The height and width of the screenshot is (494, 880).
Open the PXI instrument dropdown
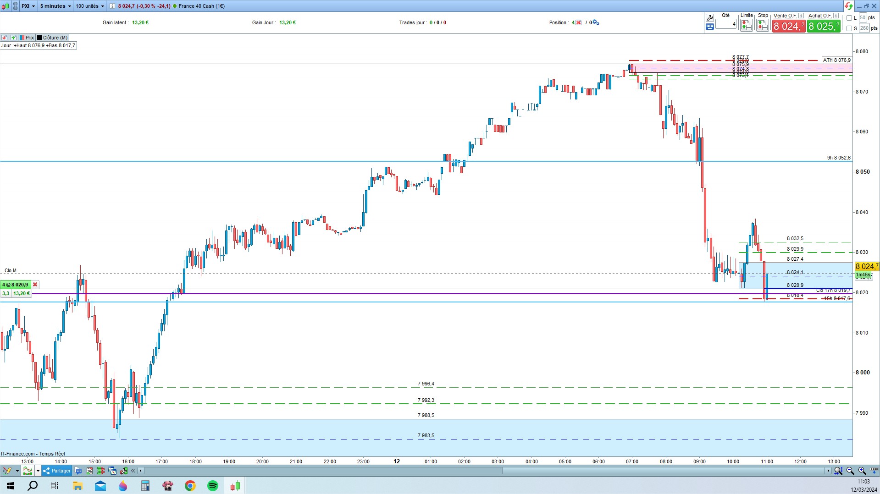click(28, 6)
